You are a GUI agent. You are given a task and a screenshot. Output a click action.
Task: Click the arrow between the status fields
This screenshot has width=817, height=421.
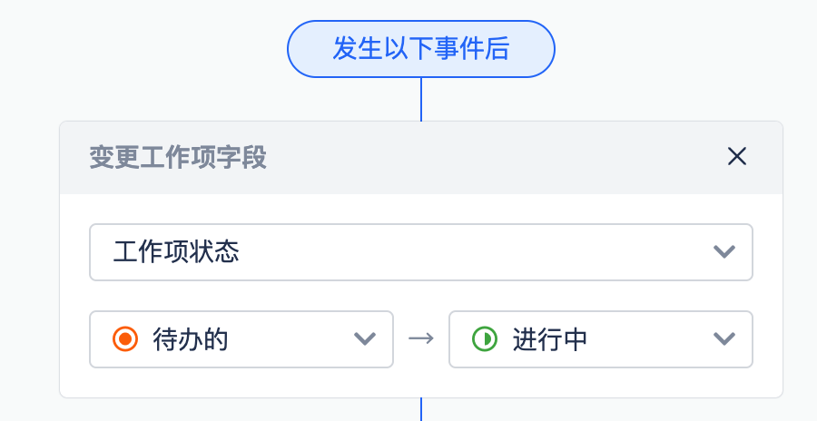[x=421, y=339]
